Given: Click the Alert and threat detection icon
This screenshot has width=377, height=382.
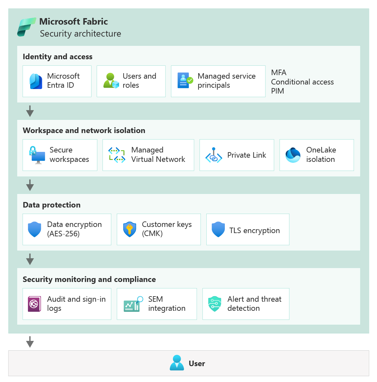Looking at the screenshot, I should pyautogui.click(x=215, y=304).
